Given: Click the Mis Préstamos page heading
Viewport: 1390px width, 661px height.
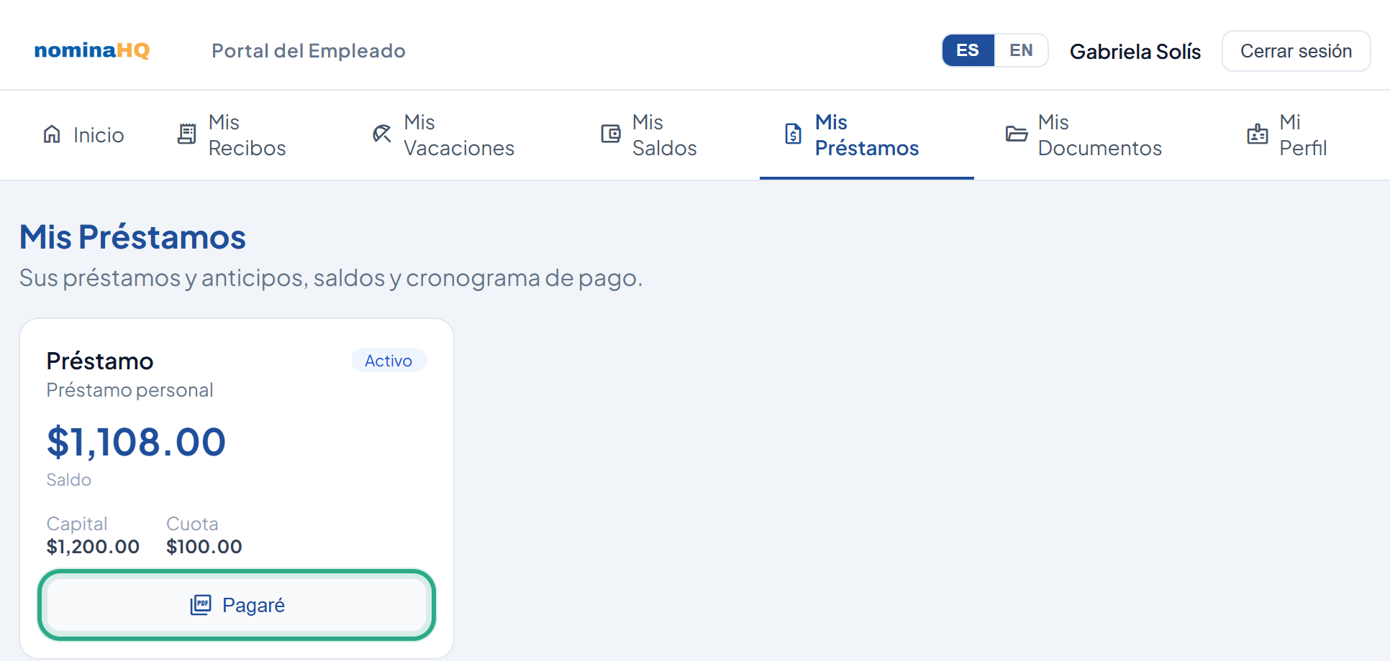Looking at the screenshot, I should pos(133,237).
